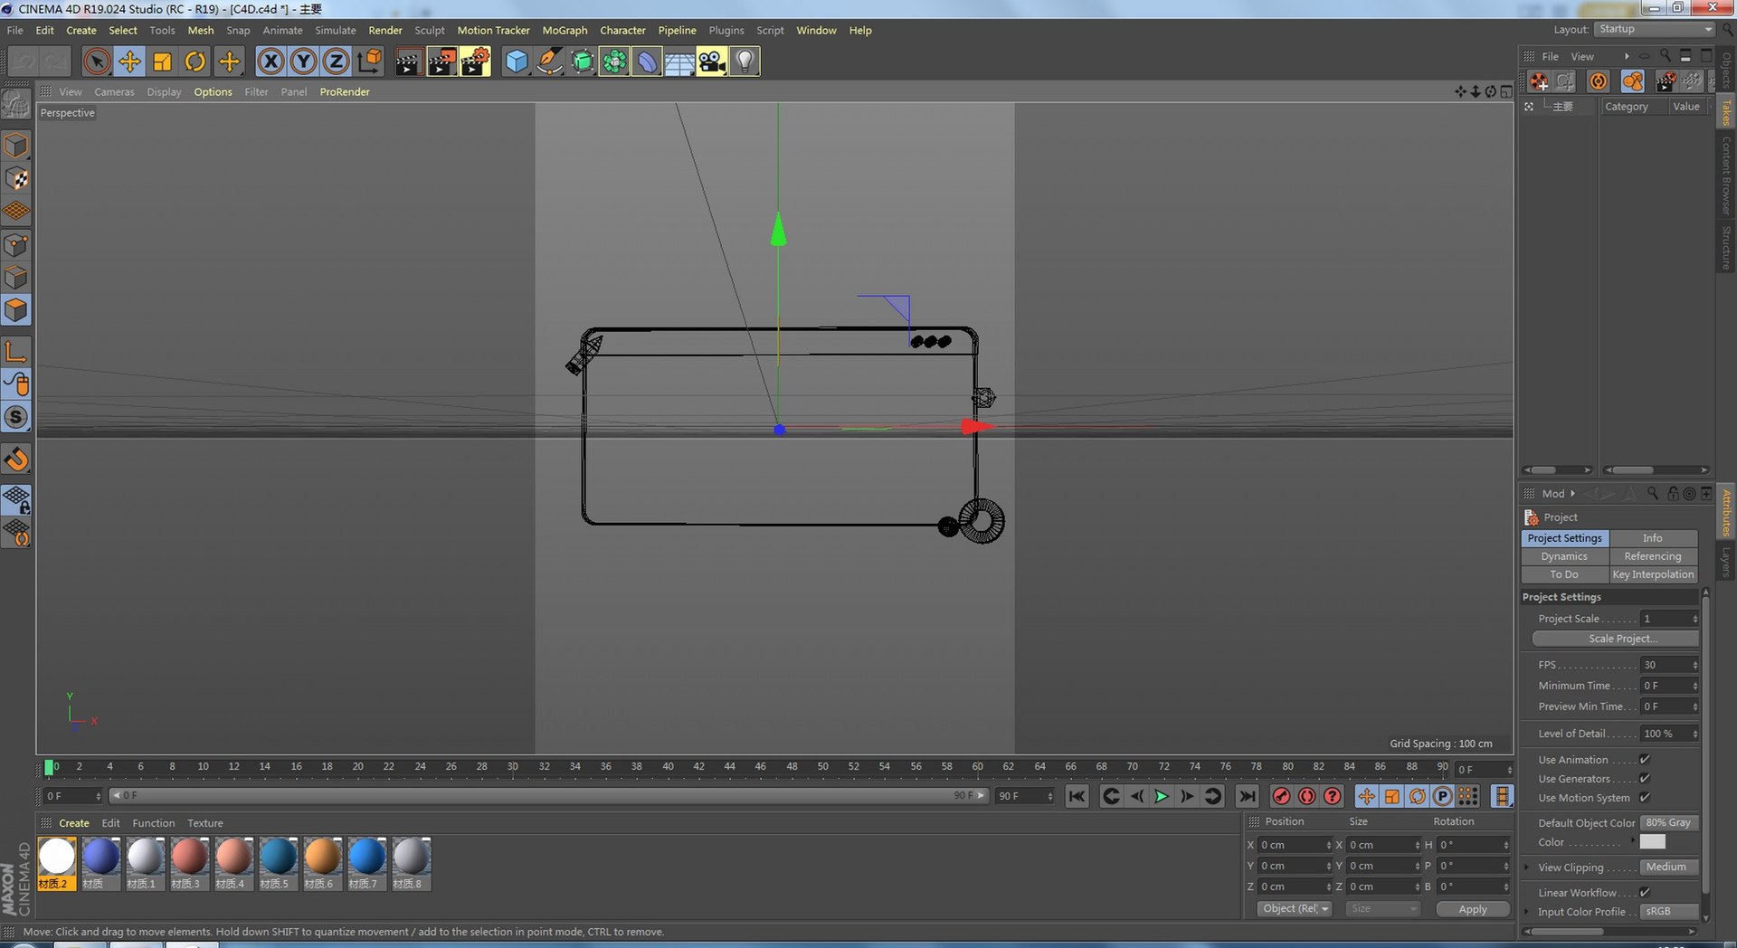
Task: Click Record Active Objects key button
Action: (x=1282, y=796)
